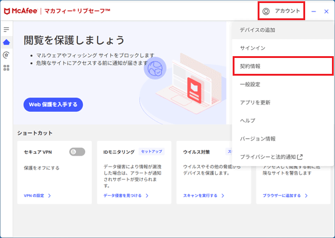
Task: Click external link icon beside プライバシーと法的通知
Action: click(x=300, y=157)
